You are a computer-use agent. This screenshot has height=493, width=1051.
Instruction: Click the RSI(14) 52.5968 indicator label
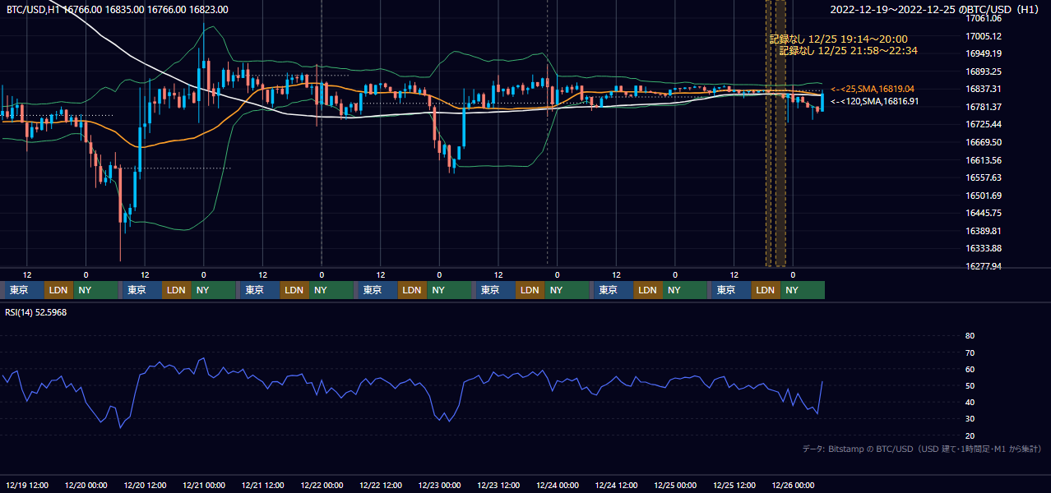click(x=37, y=312)
